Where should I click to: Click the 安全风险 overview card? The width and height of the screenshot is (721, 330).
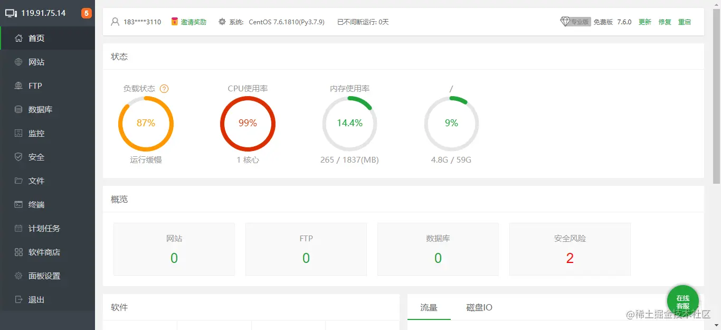click(x=570, y=249)
